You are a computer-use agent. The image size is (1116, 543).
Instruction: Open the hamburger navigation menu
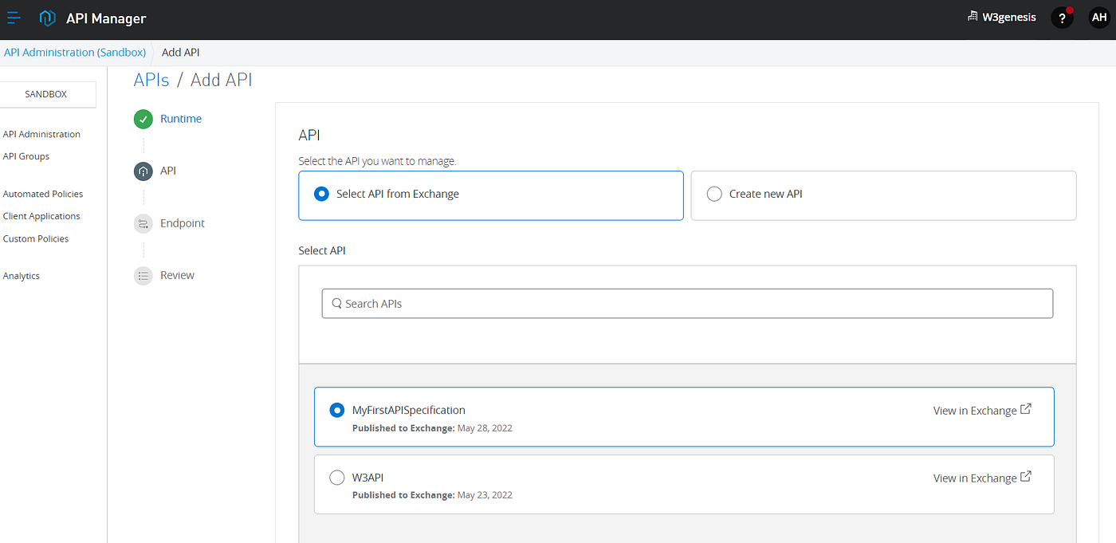14,18
